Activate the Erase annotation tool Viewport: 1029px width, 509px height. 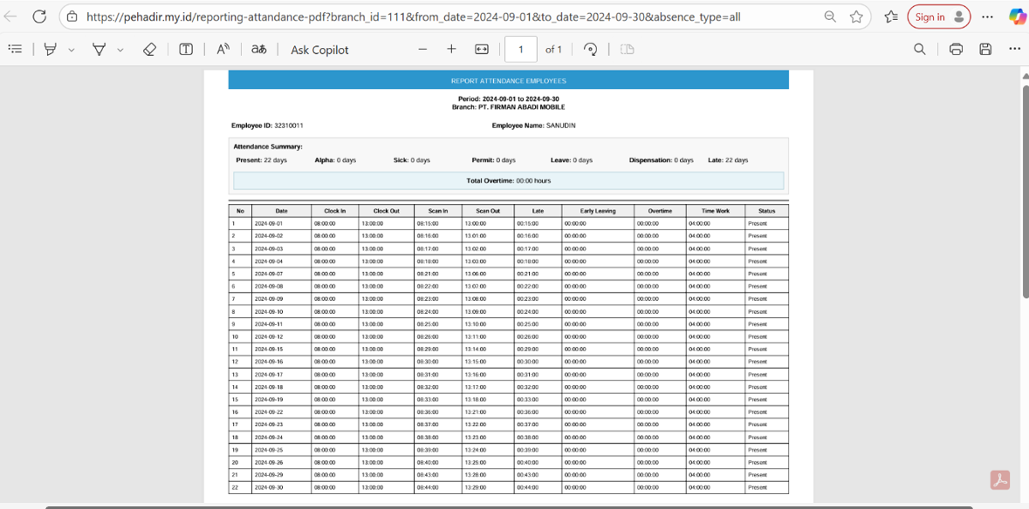pyautogui.click(x=149, y=49)
